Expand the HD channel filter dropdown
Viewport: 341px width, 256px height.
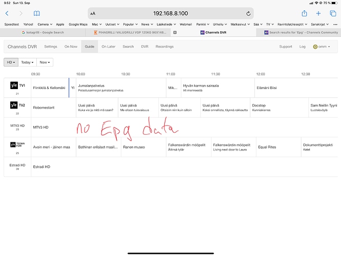[10, 62]
